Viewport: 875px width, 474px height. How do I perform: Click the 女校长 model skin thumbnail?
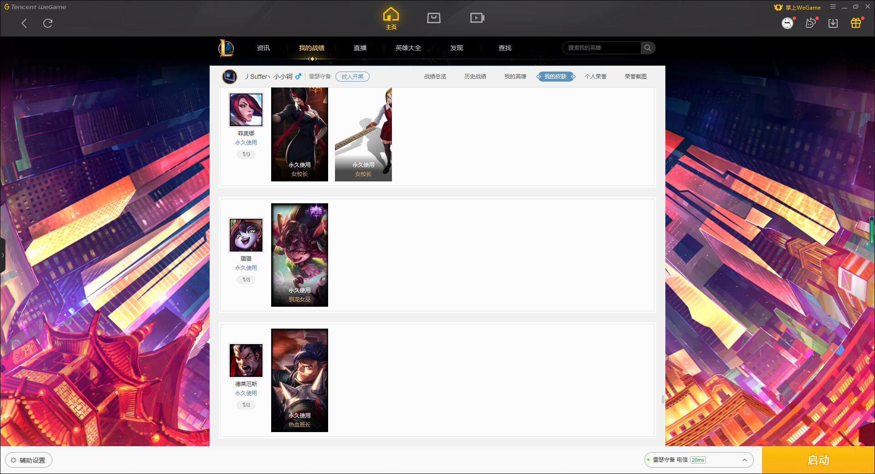[x=363, y=134]
